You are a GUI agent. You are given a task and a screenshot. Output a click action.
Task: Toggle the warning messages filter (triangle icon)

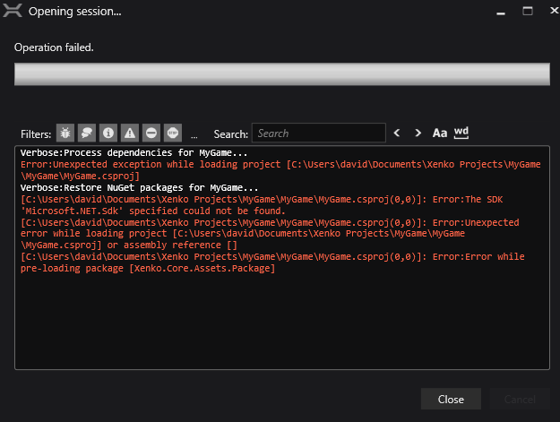click(130, 133)
